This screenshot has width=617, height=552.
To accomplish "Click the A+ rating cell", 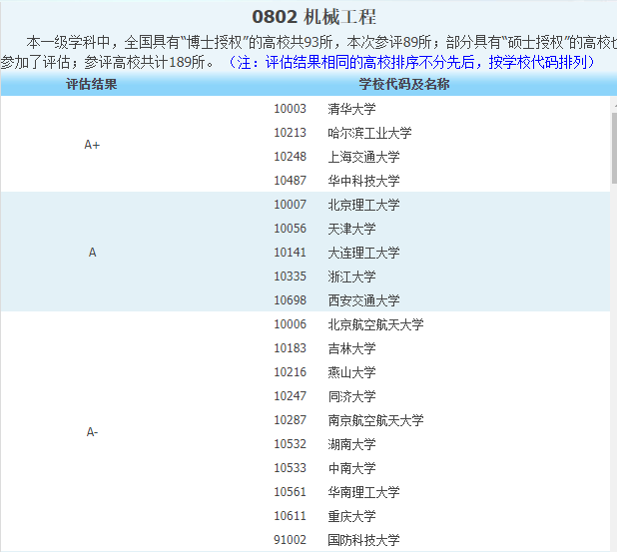I will tap(92, 145).
